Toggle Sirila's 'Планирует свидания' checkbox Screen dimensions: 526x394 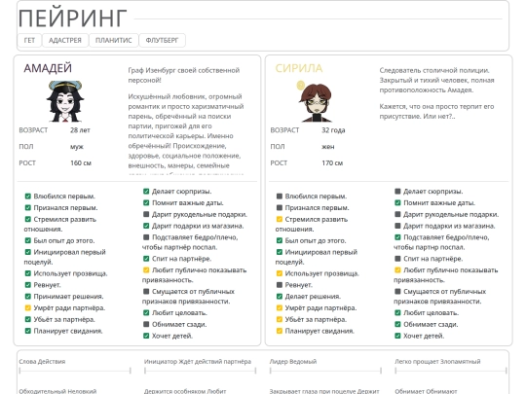point(280,331)
